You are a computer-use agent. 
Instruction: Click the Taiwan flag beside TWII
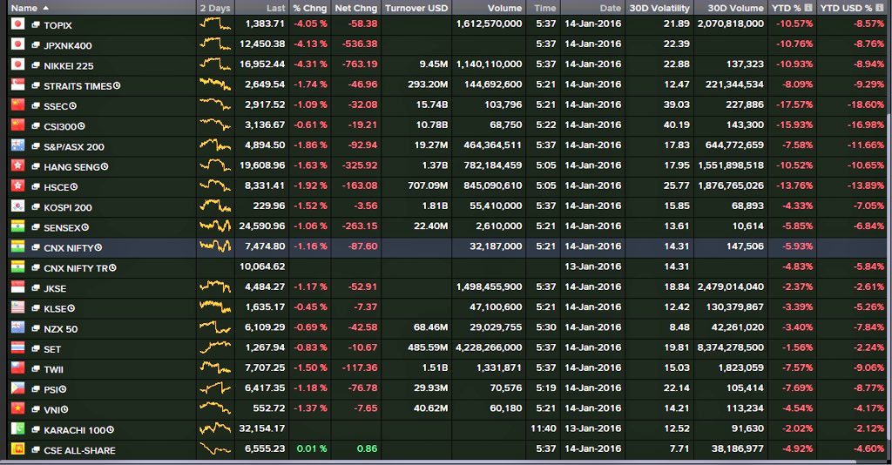17,367
